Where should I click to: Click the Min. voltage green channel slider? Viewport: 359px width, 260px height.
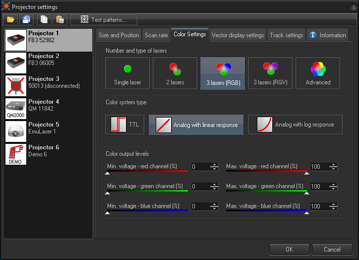(x=147, y=192)
